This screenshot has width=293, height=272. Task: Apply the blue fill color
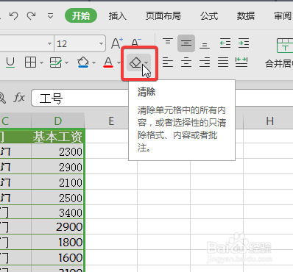[82, 62]
